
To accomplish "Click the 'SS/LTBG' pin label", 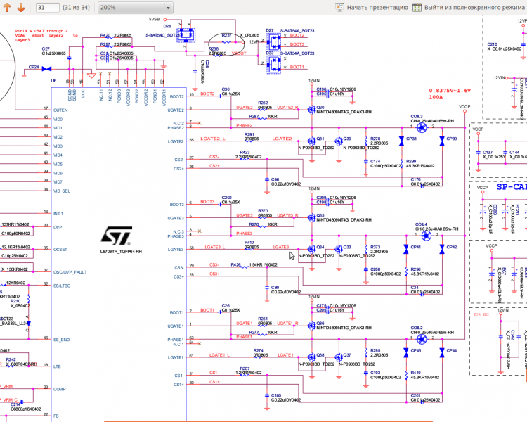I will coord(62,286).
